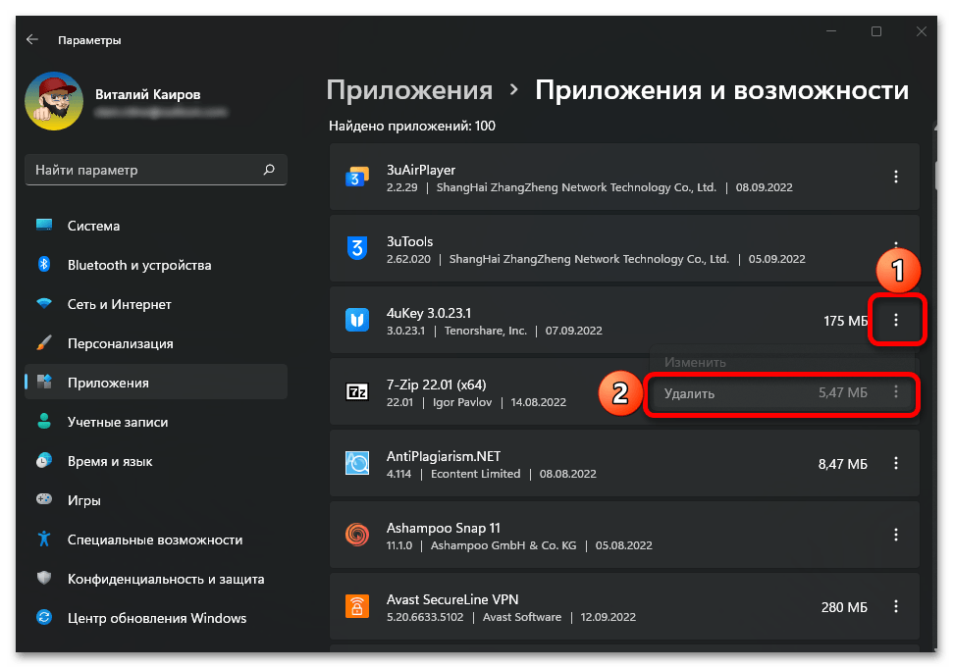953x668 pixels.
Task: Click the Найти параметр search field
Action: pyautogui.click(x=156, y=170)
